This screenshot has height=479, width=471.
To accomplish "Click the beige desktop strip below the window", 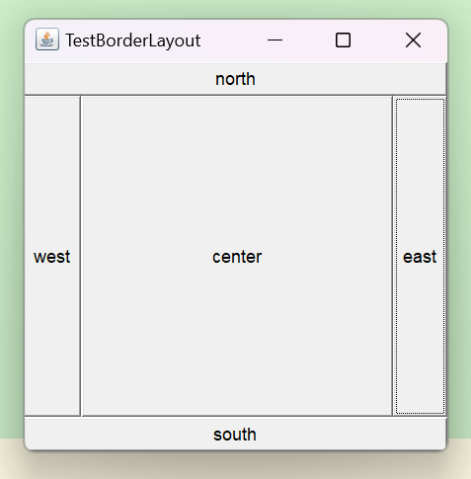I will pyautogui.click(x=235, y=467).
